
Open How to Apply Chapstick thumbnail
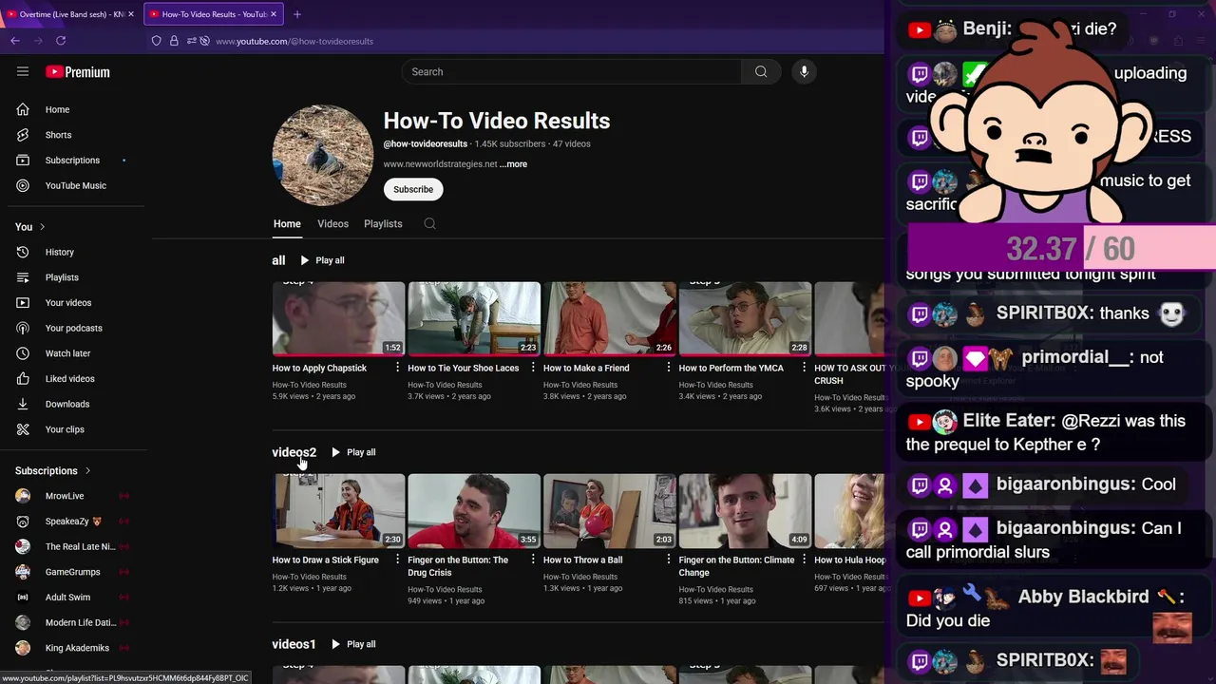coord(338,318)
